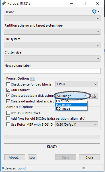Expand the File system dropdown
This screenshot has height=172, width=105.
(52, 45)
